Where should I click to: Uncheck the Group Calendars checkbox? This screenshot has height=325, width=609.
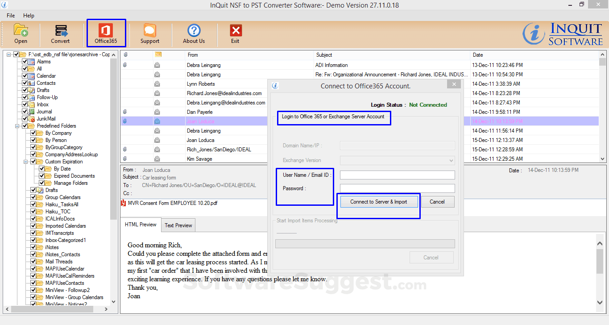(x=33, y=197)
